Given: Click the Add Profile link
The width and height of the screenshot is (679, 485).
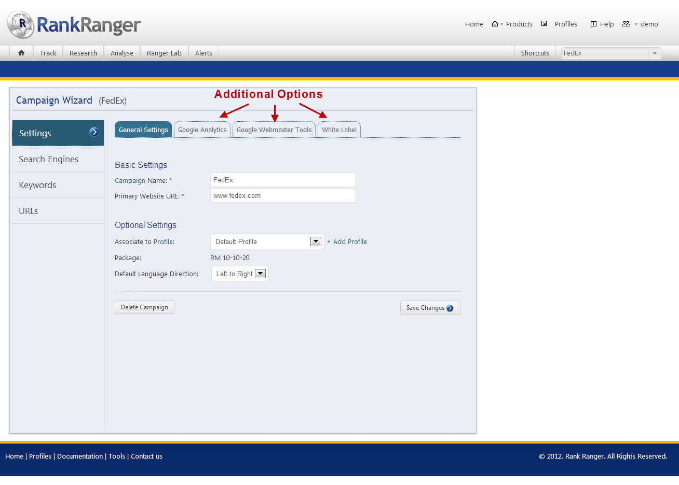Looking at the screenshot, I should click(x=347, y=241).
